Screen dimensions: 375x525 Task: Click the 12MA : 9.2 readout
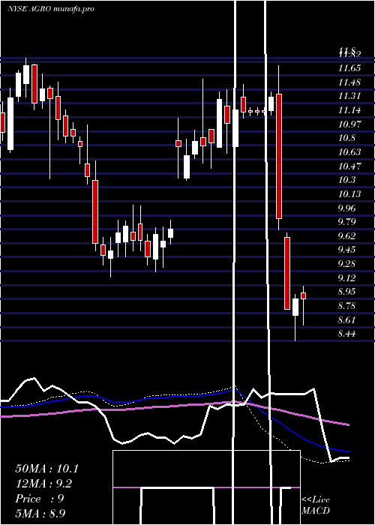(43, 484)
